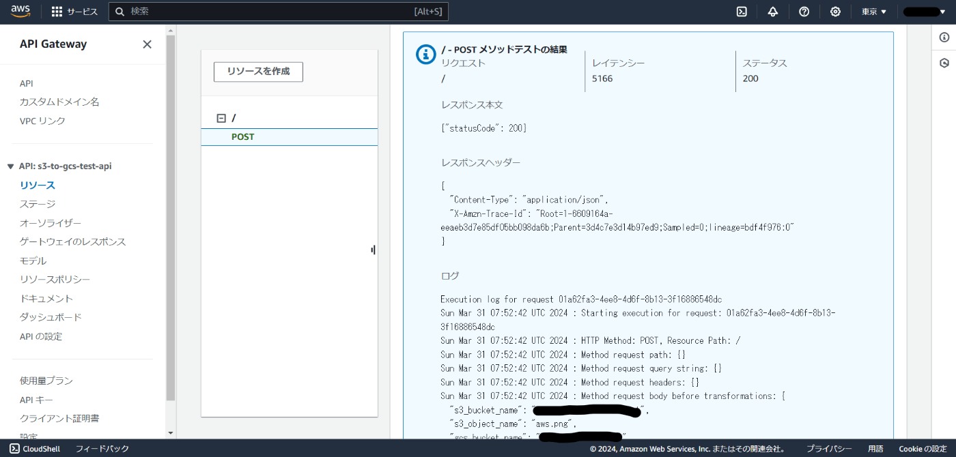Open the notifications bell
956x457 pixels.
point(773,12)
